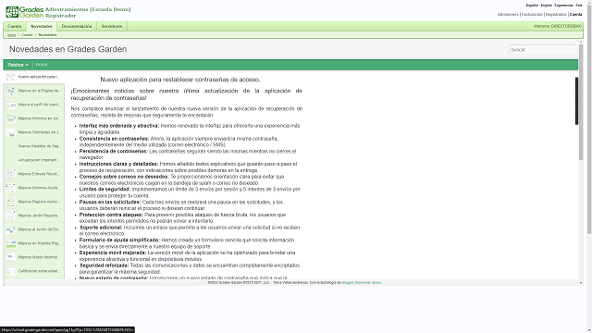Screen dimensions: 592x333
Task: Click the Grades Garden logo
Action: pos(25,12)
